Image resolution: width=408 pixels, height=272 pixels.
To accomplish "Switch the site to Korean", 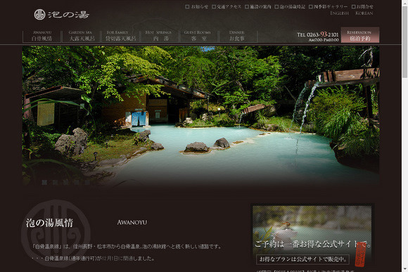I will click(x=364, y=13).
